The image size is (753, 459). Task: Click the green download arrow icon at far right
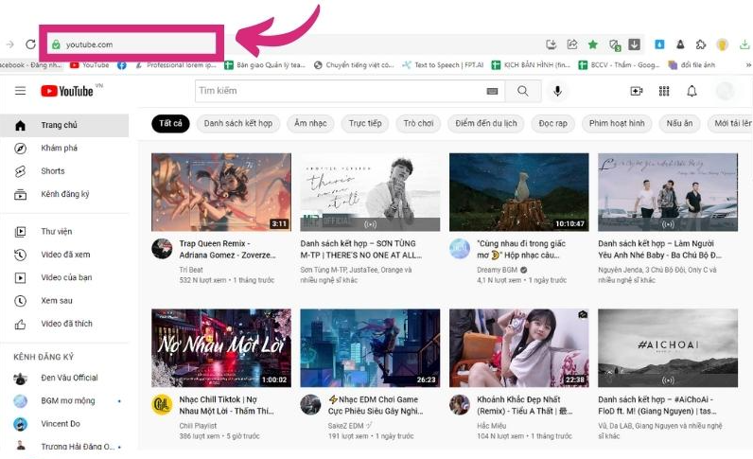click(x=744, y=44)
